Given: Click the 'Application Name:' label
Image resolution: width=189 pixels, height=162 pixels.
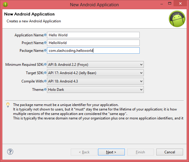Looking at the screenshot, I should click(29, 35).
